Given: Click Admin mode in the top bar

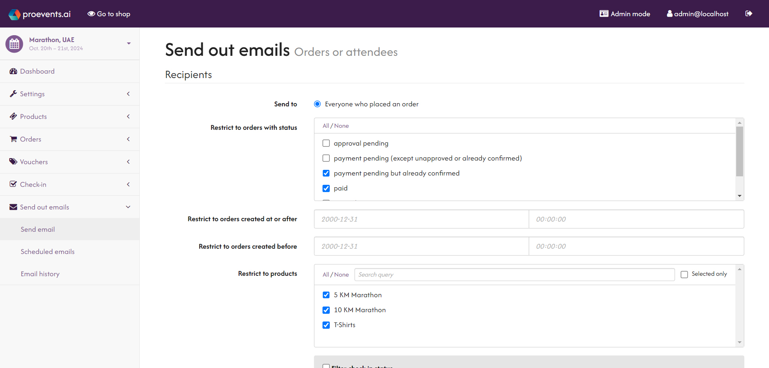Looking at the screenshot, I should coord(624,13).
